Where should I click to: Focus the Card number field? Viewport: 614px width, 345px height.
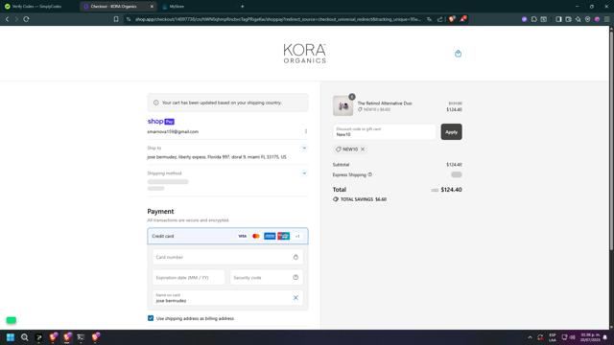227,257
